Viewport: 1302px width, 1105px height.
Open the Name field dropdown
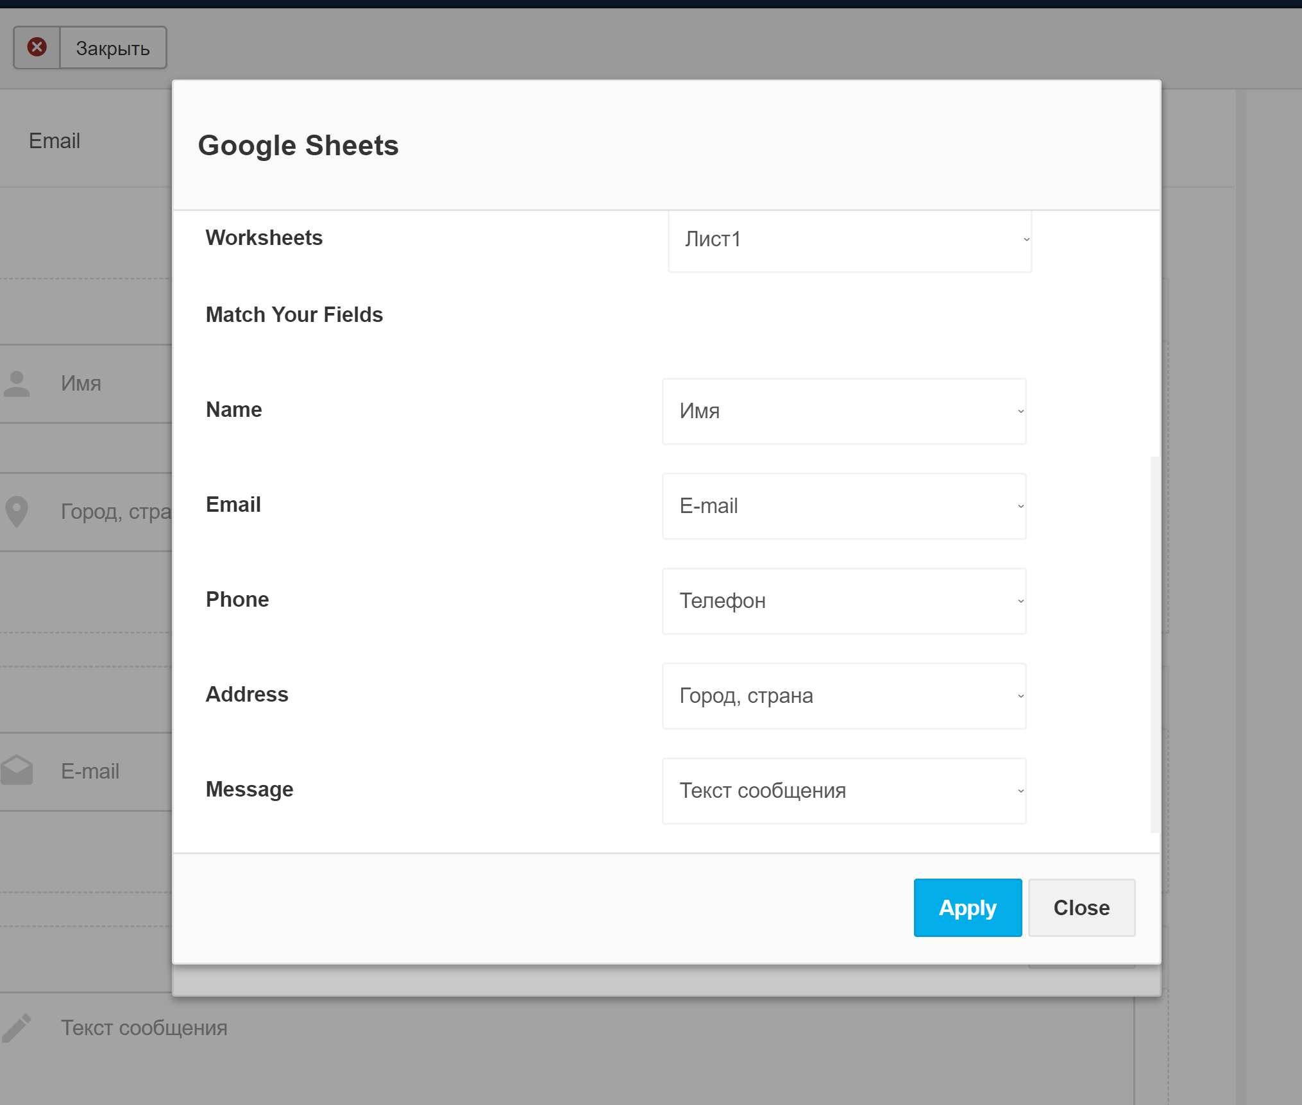click(x=844, y=411)
